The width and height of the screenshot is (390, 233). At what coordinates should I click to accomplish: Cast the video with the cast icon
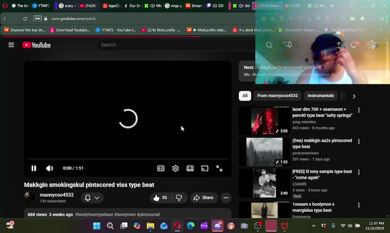point(205,168)
